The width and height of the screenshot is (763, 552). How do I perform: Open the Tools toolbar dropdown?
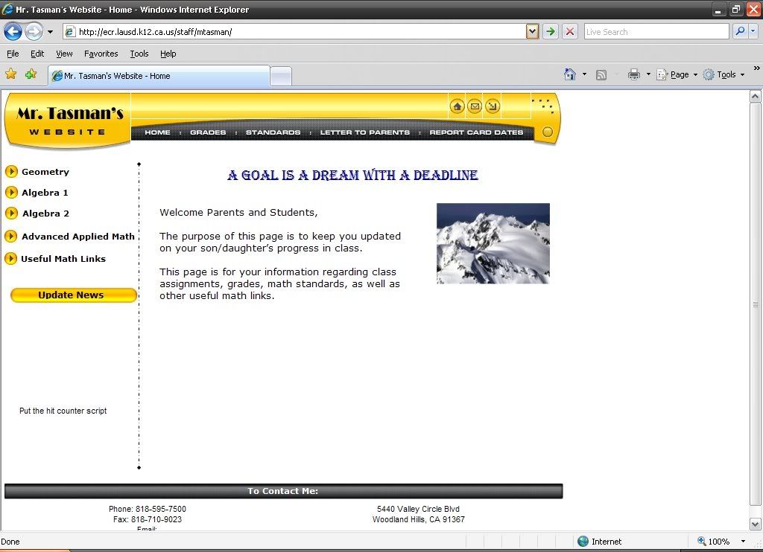click(x=724, y=74)
